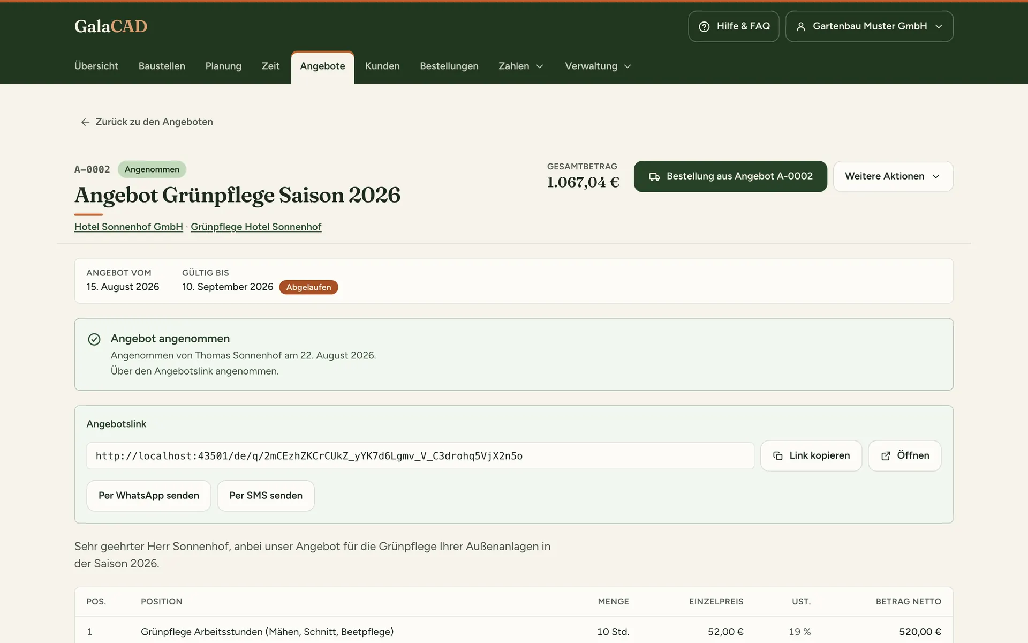Viewport: 1028px width, 643px height.
Task: Click the quantity 10 Std.
Action: pyautogui.click(x=613, y=632)
